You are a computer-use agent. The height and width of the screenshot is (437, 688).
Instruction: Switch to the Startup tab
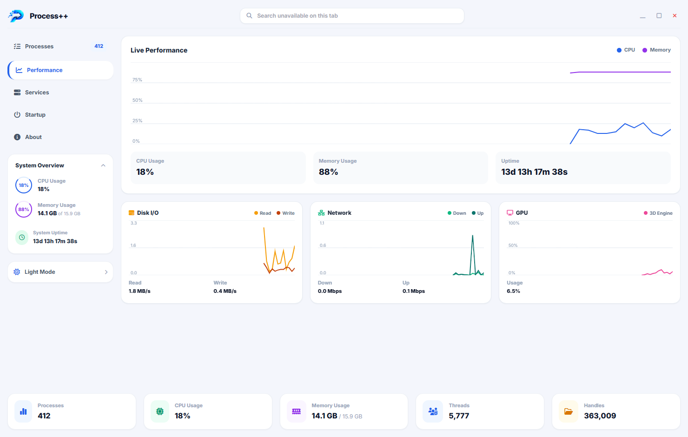coord(60,115)
